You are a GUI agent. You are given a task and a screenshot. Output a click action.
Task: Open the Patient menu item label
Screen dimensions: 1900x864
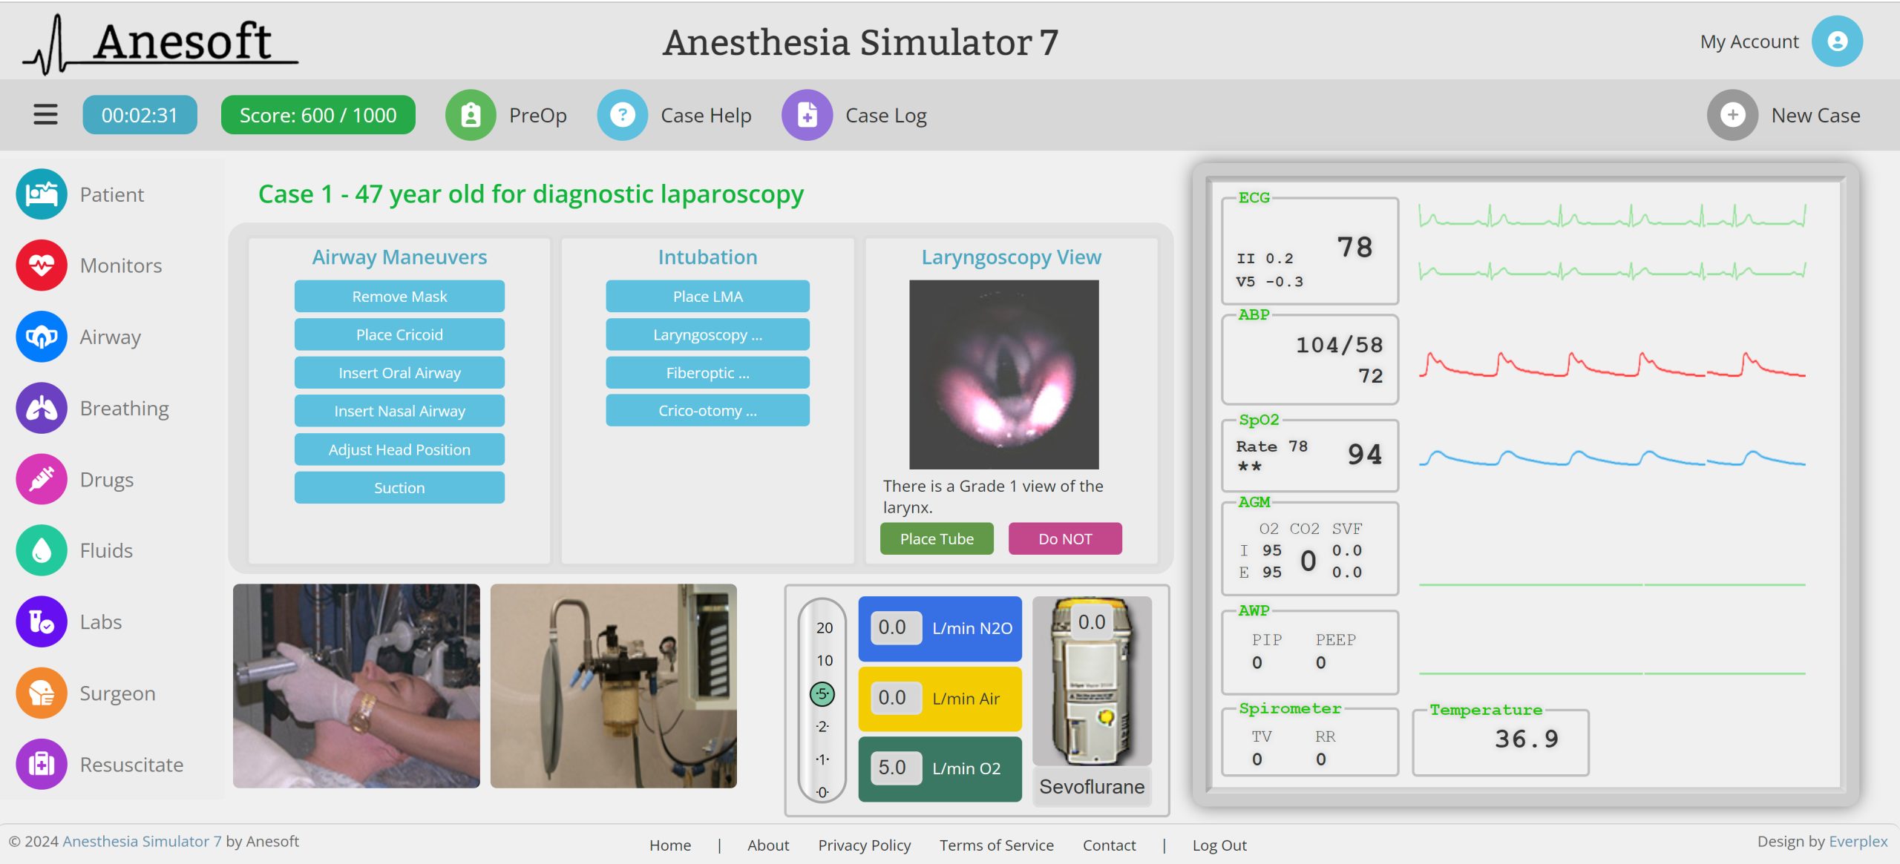point(112,194)
